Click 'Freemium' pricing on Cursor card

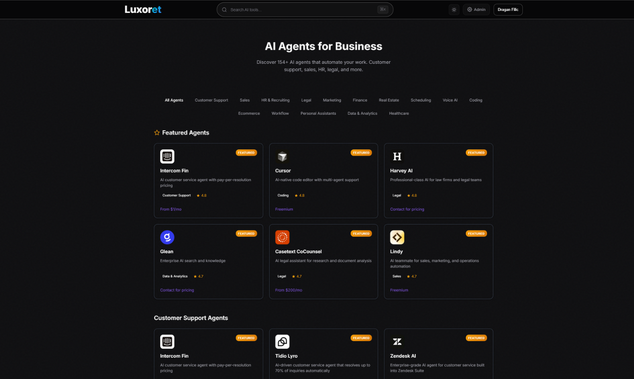(x=284, y=209)
